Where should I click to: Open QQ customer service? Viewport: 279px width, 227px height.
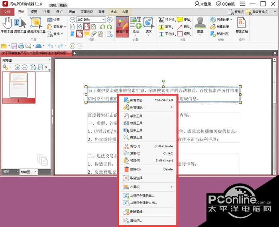(225, 4)
